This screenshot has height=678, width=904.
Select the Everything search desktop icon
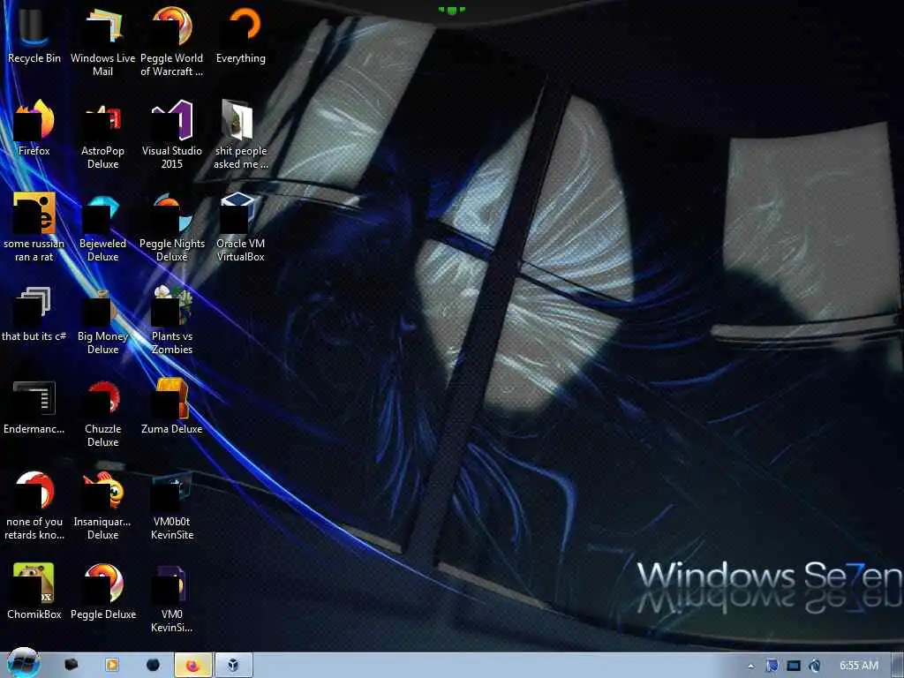[x=241, y=34]
